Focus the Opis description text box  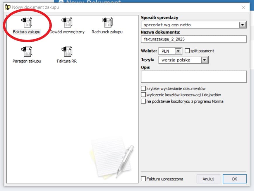(193, 76)
